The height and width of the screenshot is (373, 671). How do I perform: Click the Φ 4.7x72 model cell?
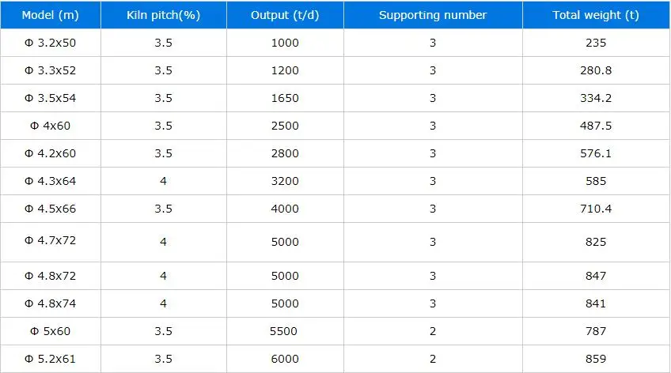(x=49, y=241)
